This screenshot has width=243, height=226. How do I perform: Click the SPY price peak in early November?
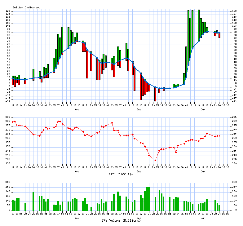(x=58, y=121)
